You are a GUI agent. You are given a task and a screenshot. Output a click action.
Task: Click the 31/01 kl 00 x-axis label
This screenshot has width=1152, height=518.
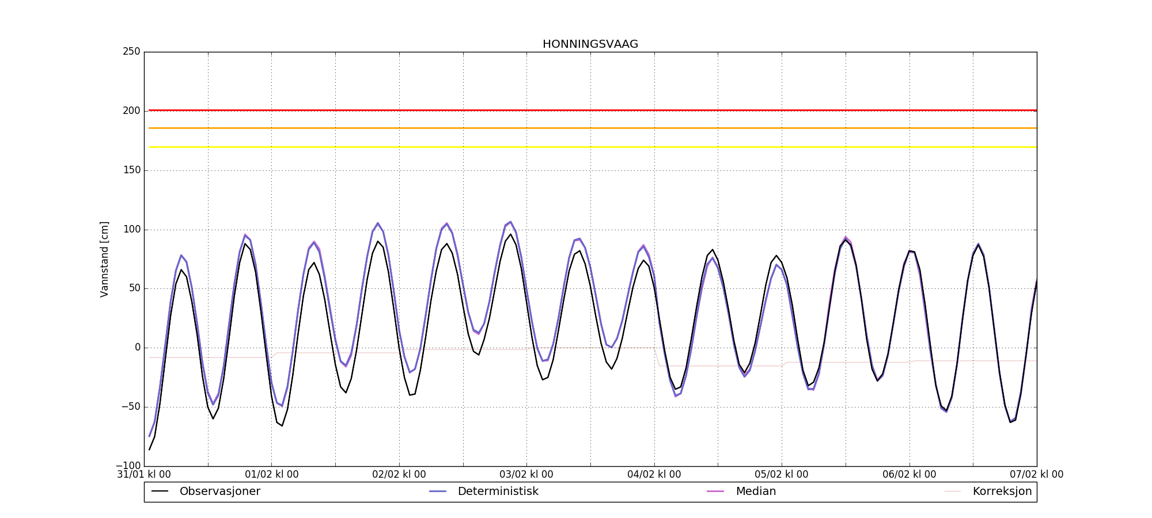144,475
